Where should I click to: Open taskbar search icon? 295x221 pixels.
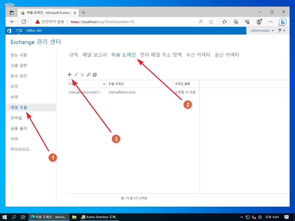14,217
